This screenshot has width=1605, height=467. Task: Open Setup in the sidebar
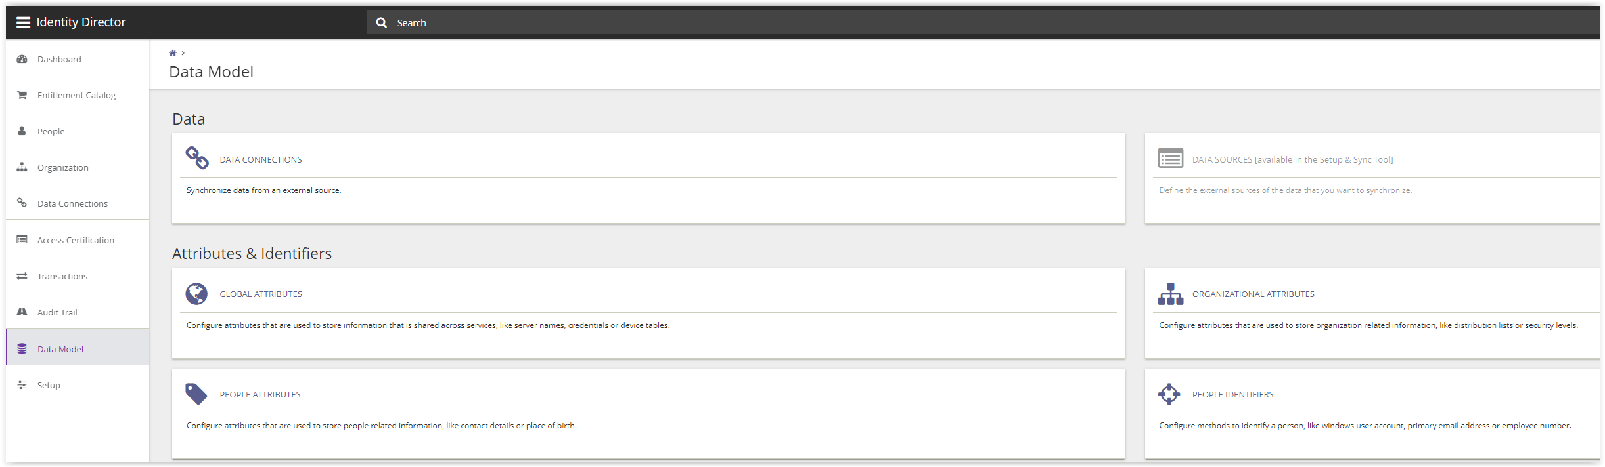(x=49, y=385)
